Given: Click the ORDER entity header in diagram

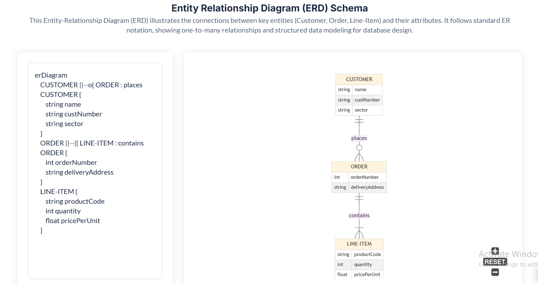Looking at the screenshot, I should [359, 167].
